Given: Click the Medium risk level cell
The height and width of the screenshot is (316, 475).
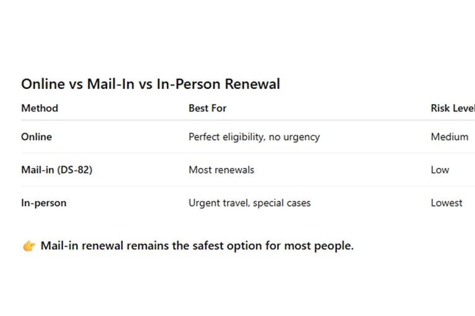Looking at the screenshot, I should click(x=450, y=136).
